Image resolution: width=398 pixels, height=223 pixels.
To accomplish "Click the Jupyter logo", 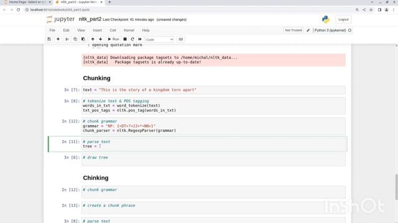I will point(61,19).
